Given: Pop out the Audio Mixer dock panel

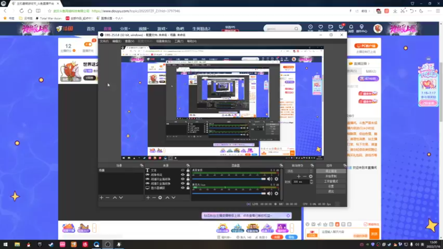Looking at the screenshot, I should click(281, 165).
